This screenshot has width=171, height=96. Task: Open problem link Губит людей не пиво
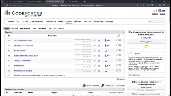tap(23, 40)
